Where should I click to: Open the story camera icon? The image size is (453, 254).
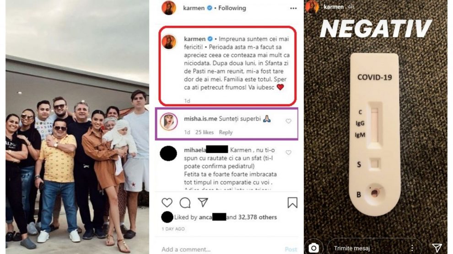pyautogui.click(x=313, y=248)
